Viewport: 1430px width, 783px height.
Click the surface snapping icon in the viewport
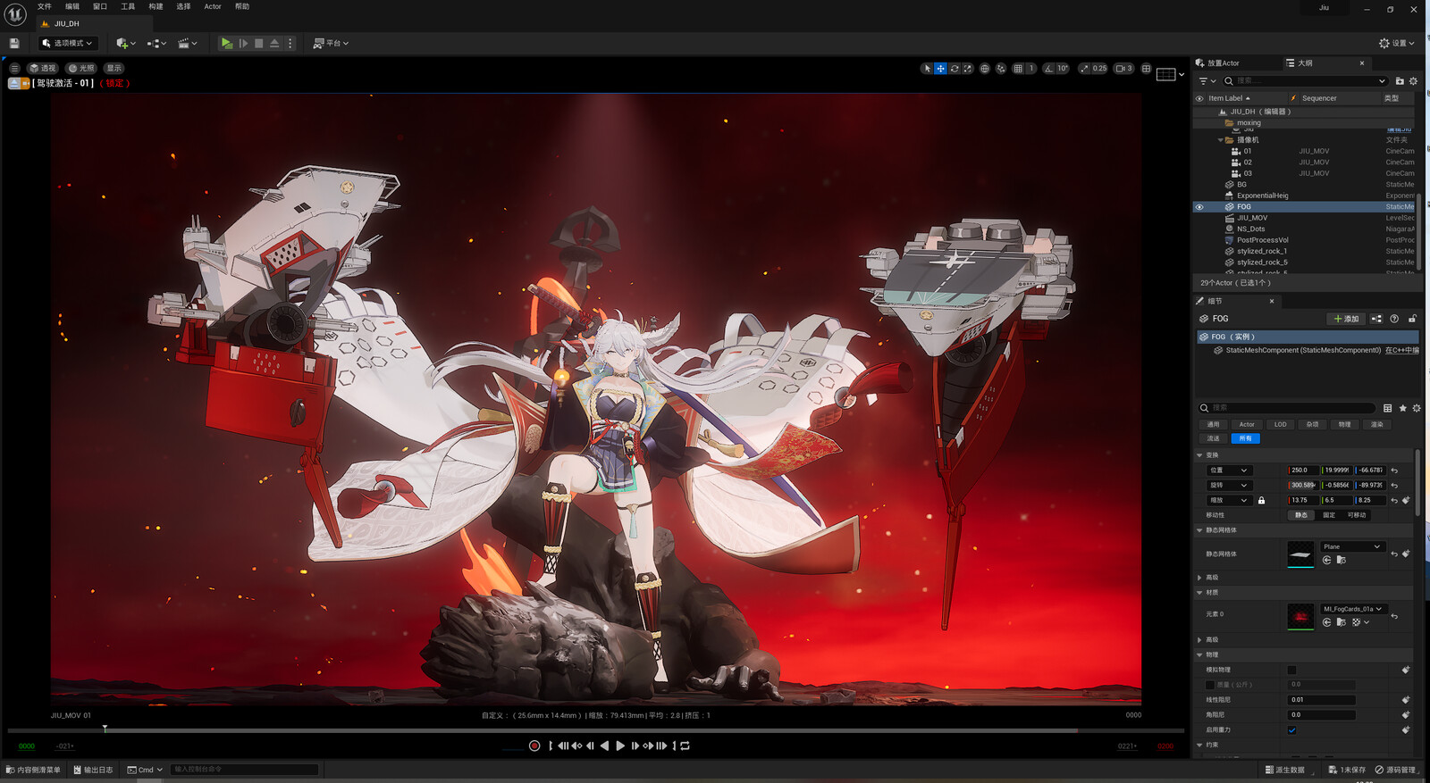1001,68
